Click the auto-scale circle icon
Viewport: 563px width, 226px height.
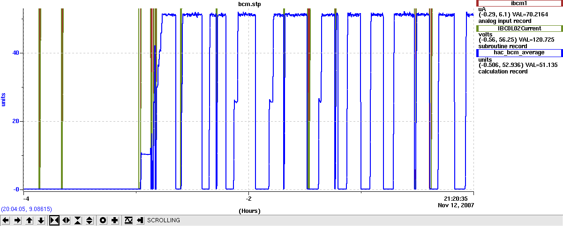tap(103, 220)
